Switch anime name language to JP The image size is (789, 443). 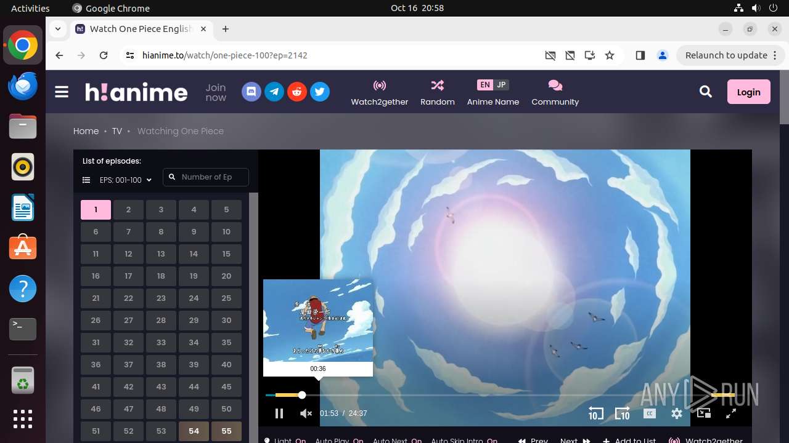[x=501, y=85]
